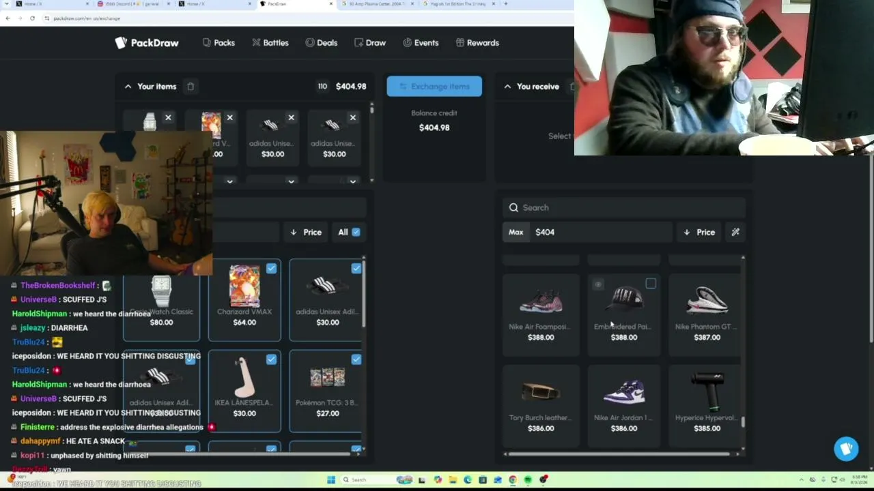Toggle the All items checkbox
Viewport: 874px width, 491px height.
[356, 233]
